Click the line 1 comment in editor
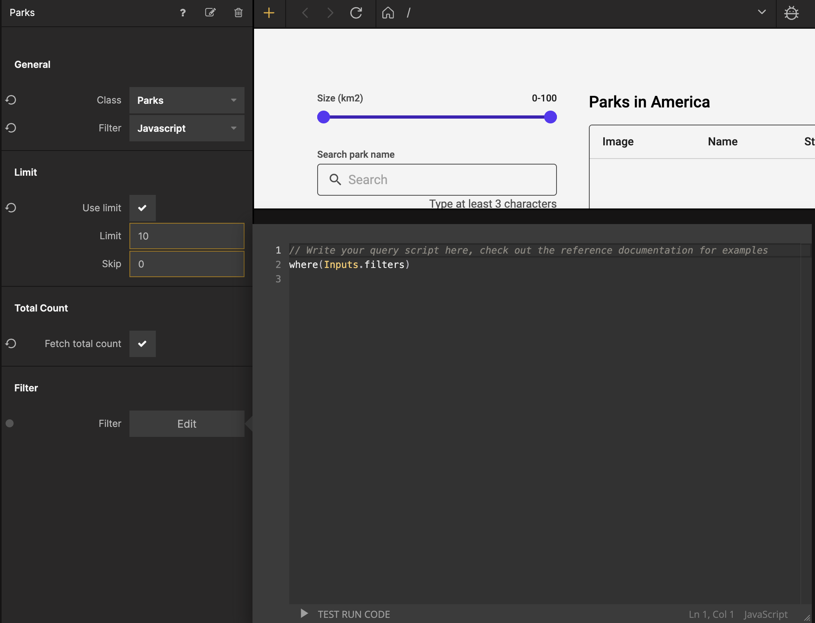 coord(528,250)
